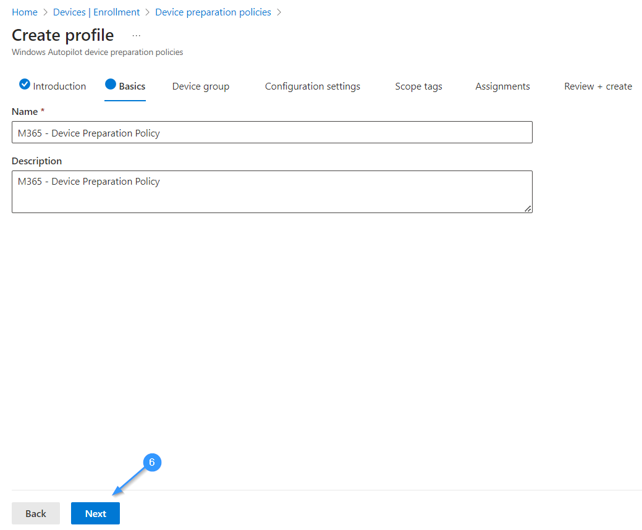This screenshot has height=530, width=642.
Task: Open Devices | Enrollment breadcrumb
Action: click(x=96, y=12)
